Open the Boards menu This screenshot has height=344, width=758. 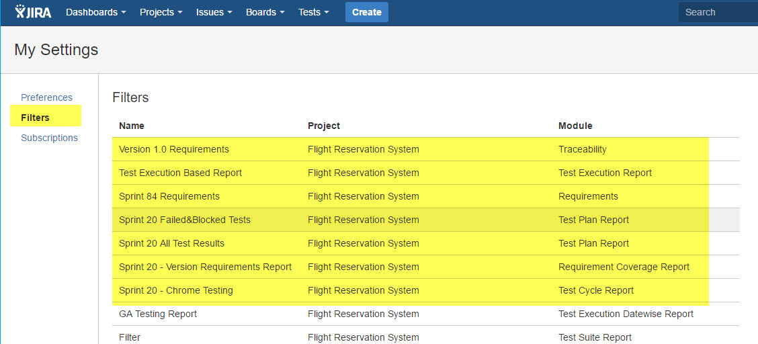[265, 12]
